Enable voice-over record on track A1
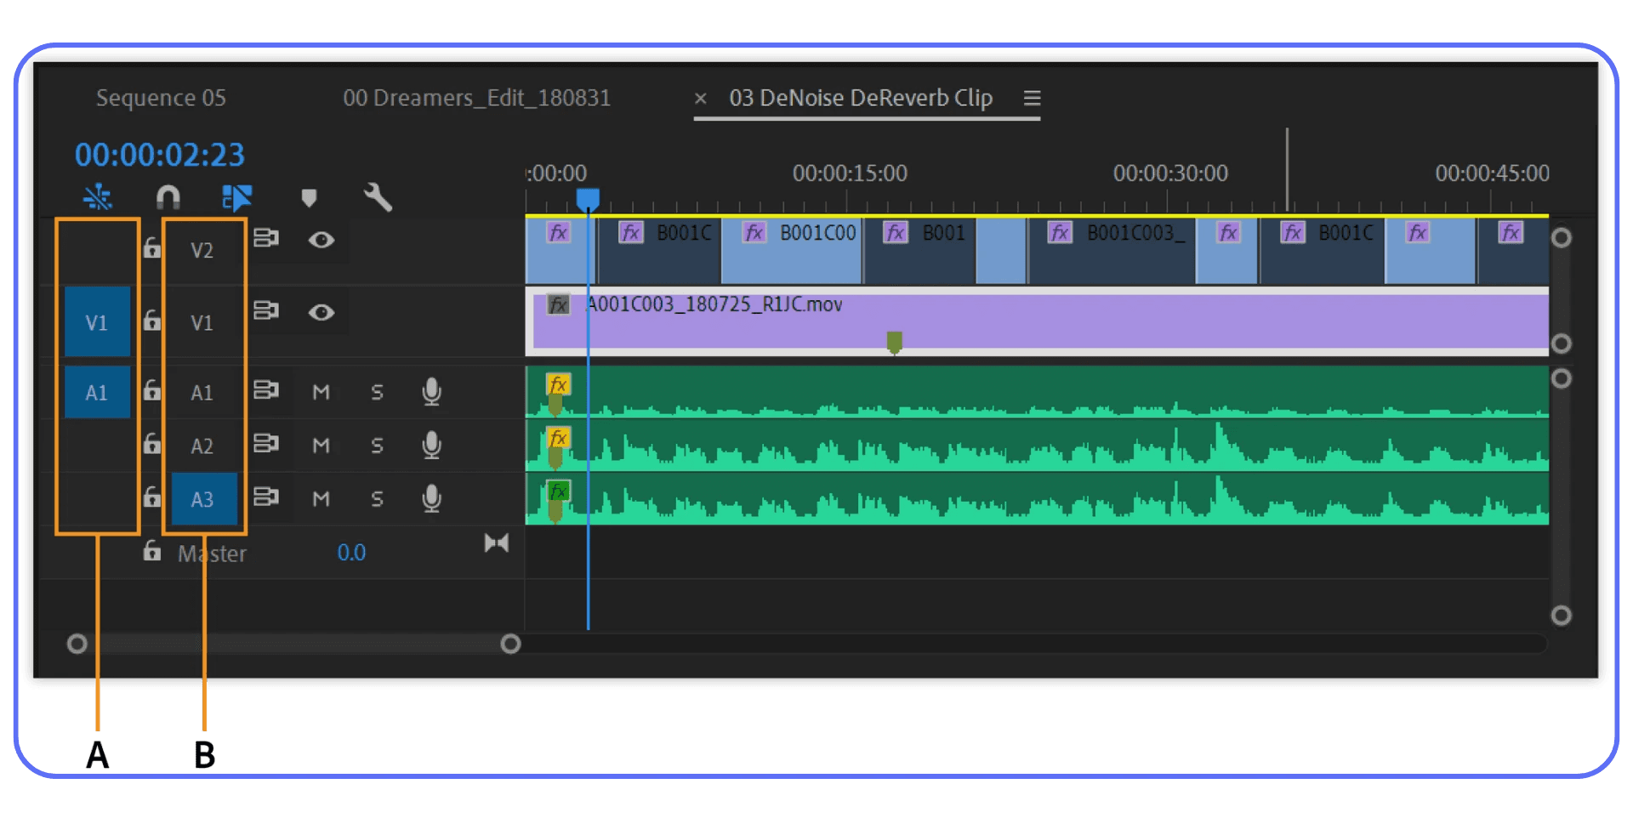This screenshot has height=818, width=1633. pos(431,392)
